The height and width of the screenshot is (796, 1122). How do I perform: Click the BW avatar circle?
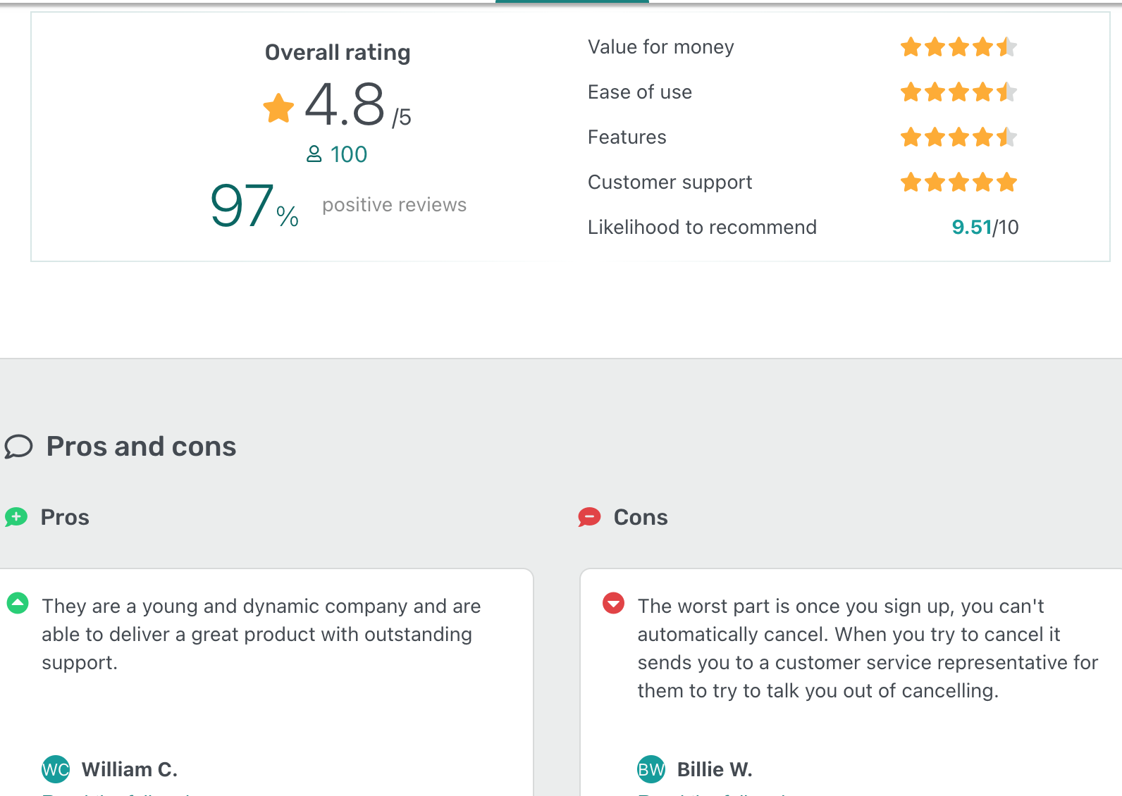pos(651,769)
